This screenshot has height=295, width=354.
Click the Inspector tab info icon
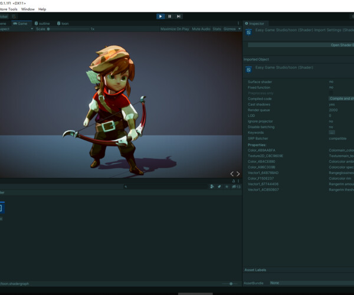point(247,24)
